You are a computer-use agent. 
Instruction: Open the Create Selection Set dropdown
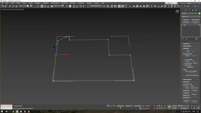[x=96, y=6]
